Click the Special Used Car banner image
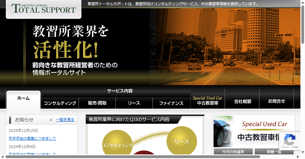 pos(254,131)
